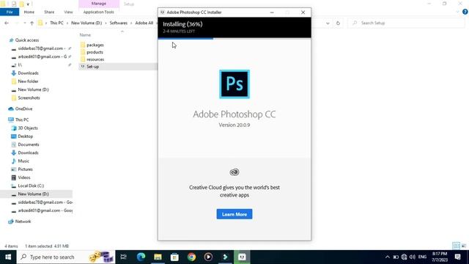Open taskbar clock and calendar
This screenshot has height=264, width=469.
point(440,257)
